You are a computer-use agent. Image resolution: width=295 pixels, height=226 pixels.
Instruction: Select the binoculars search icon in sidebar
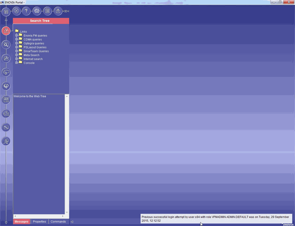click(6, 31)
